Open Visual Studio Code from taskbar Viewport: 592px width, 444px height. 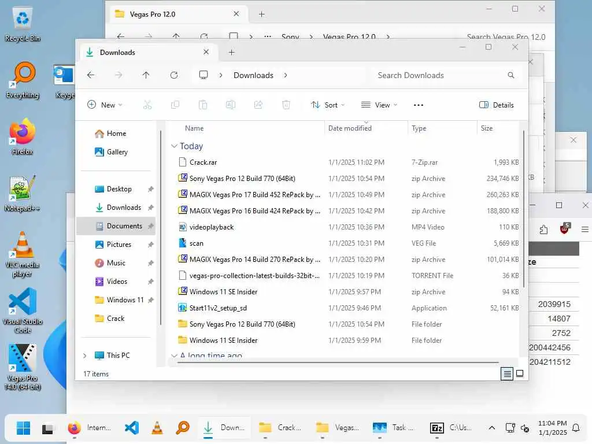[132, 428]
